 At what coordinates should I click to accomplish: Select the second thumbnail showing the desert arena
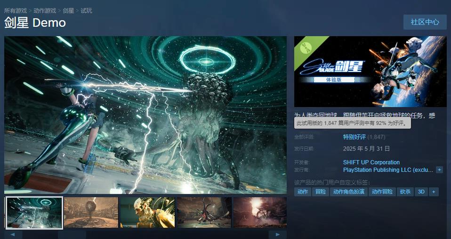(91, 212)
